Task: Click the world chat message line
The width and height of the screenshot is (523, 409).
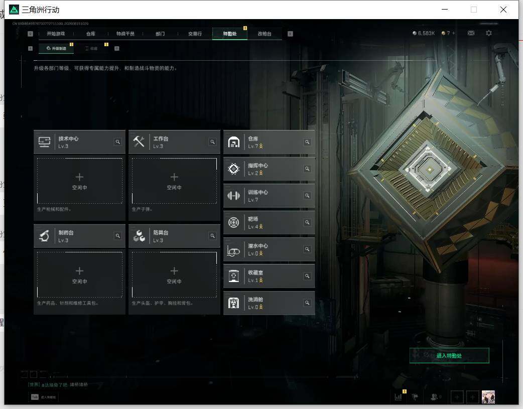Action: (x=58, y=384)
